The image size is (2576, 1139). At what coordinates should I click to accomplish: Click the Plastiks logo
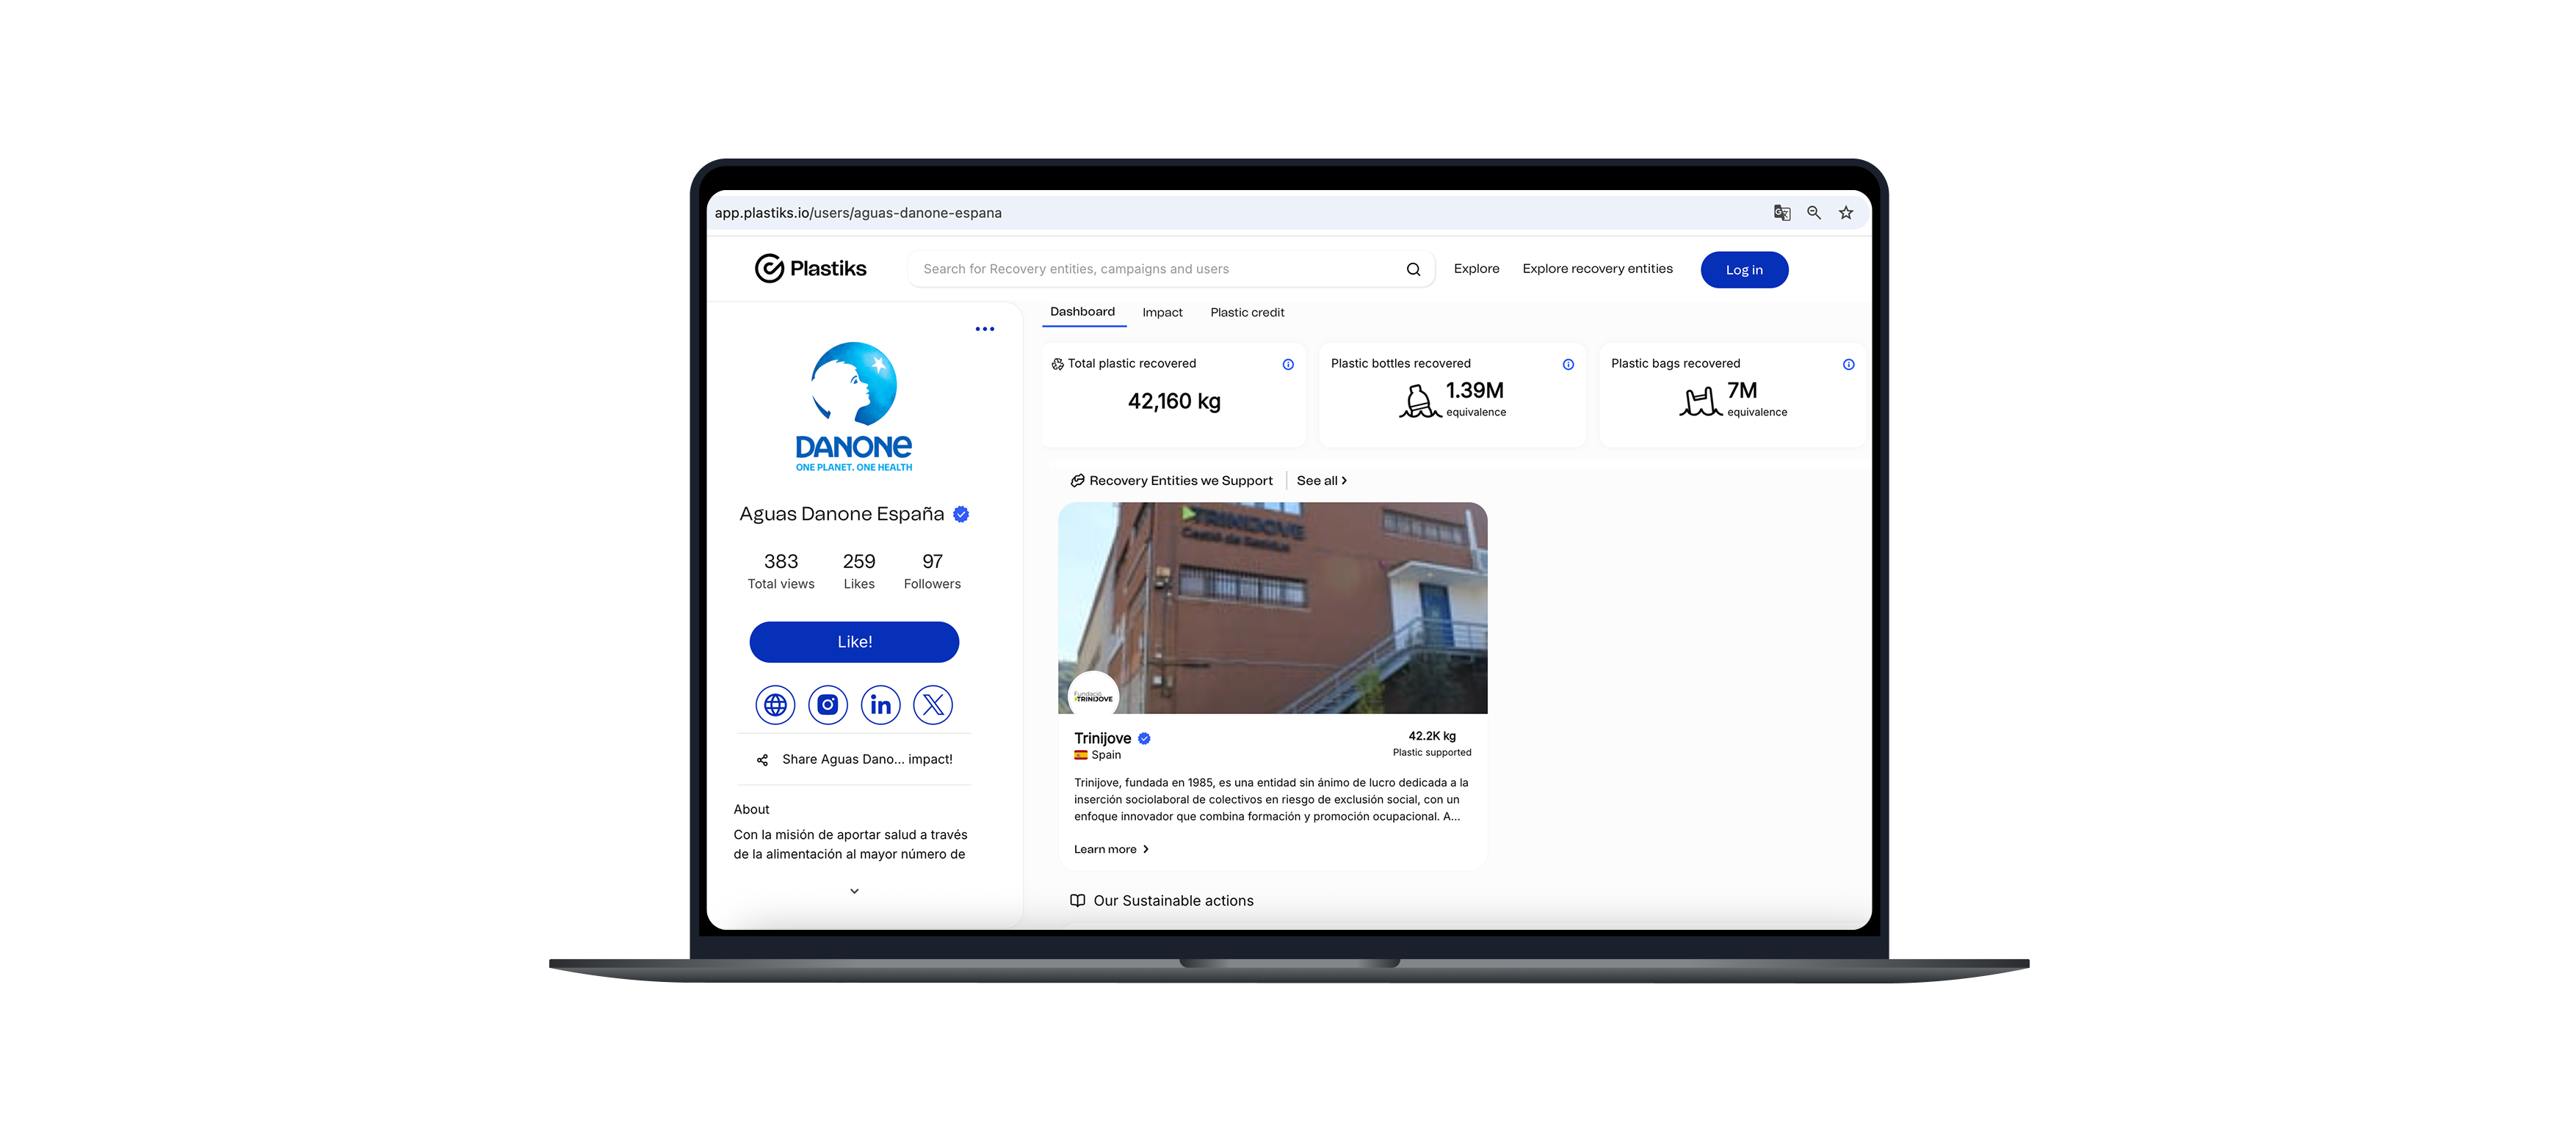tap(810, 269)
